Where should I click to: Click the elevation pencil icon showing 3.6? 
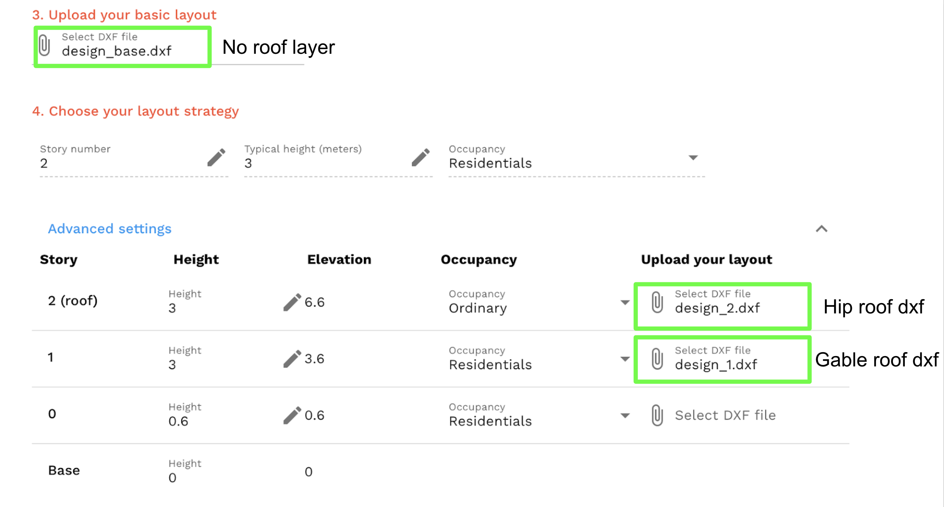tap(292, 359)
